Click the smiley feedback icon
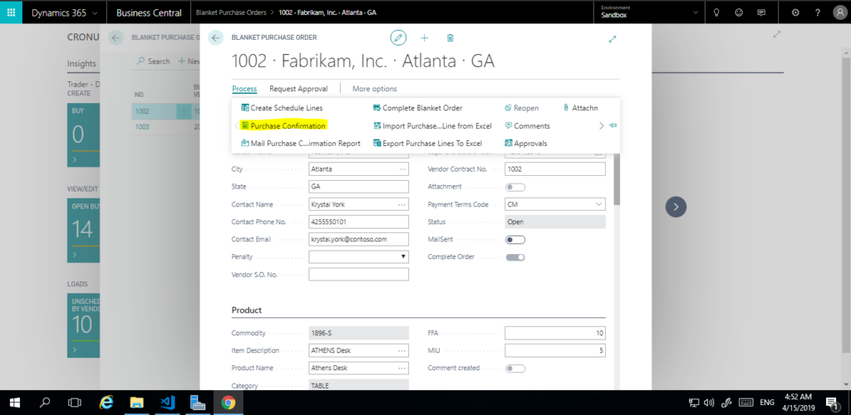Image resolution: width=851 pixels, height=415 pixels. [739, 12]
